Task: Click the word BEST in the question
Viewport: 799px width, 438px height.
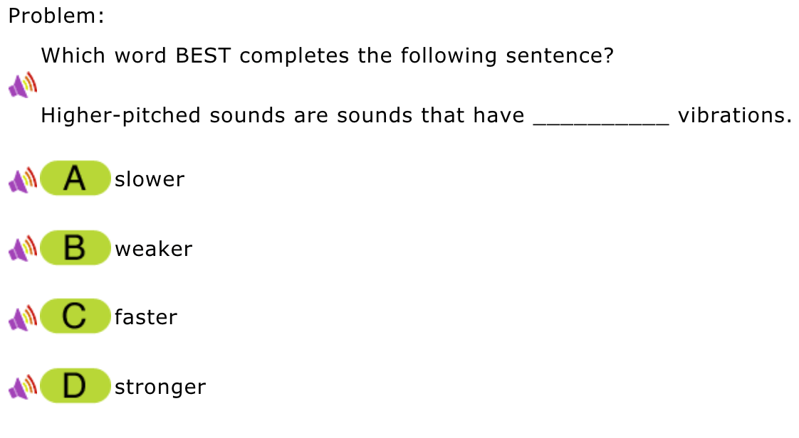Action: (x=204, y=56)
